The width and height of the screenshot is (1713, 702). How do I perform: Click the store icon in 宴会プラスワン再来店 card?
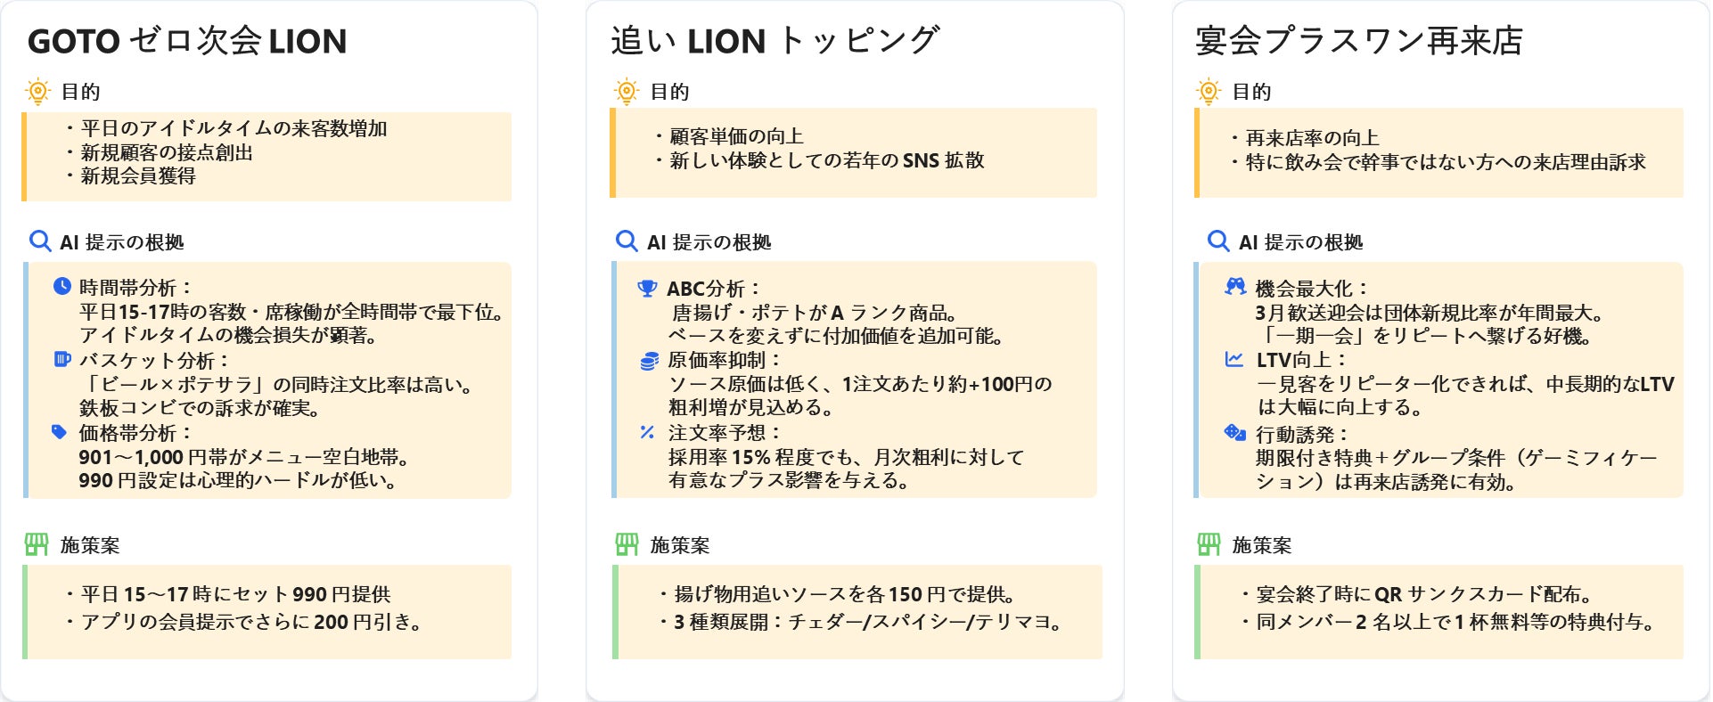point(1209,544)
